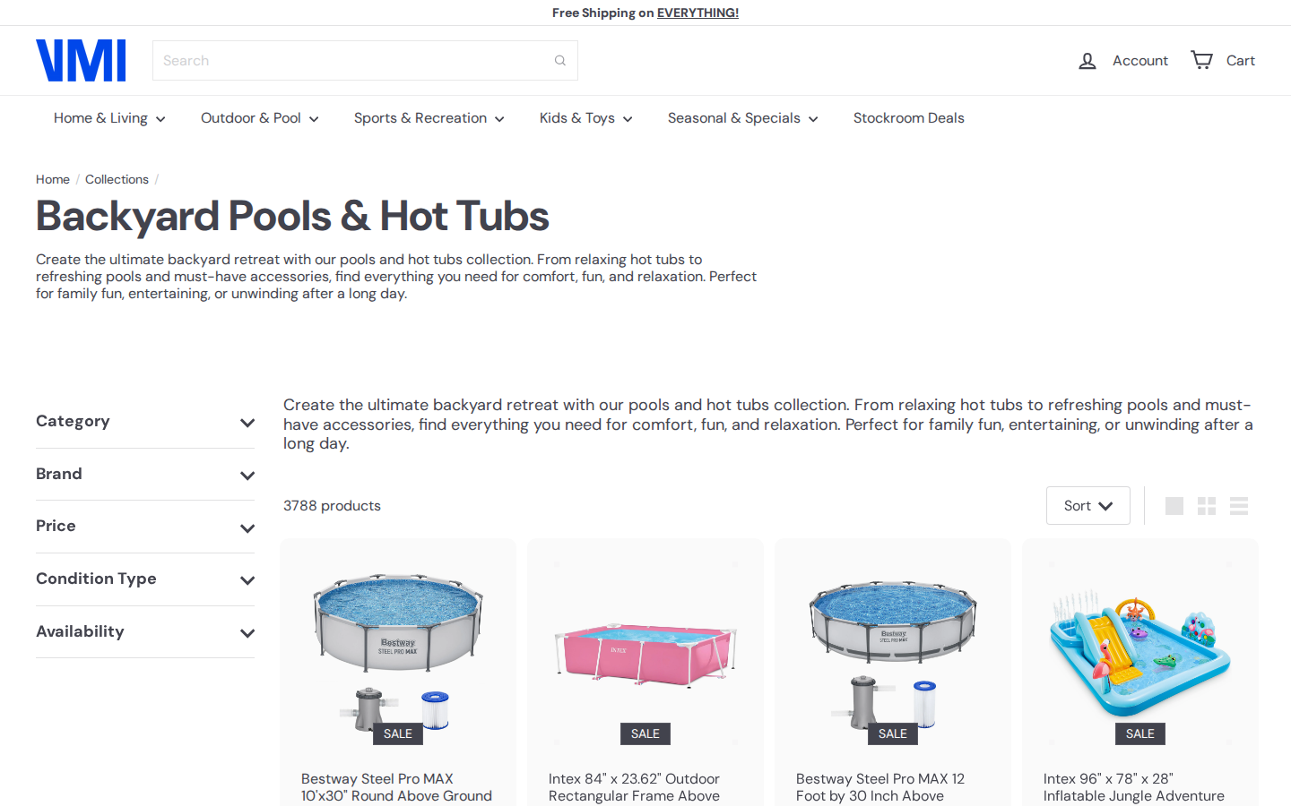Click the search magnifier icon
The width and height of the screenshot is (1291, 806).
coord(560,61)
